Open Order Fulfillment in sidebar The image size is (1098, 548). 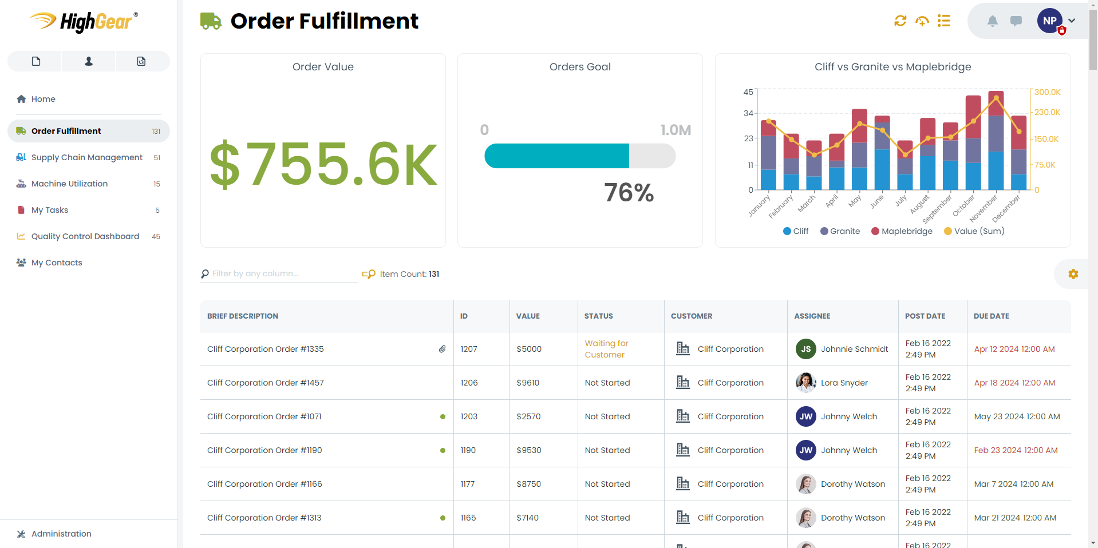[x=89, y=131]
